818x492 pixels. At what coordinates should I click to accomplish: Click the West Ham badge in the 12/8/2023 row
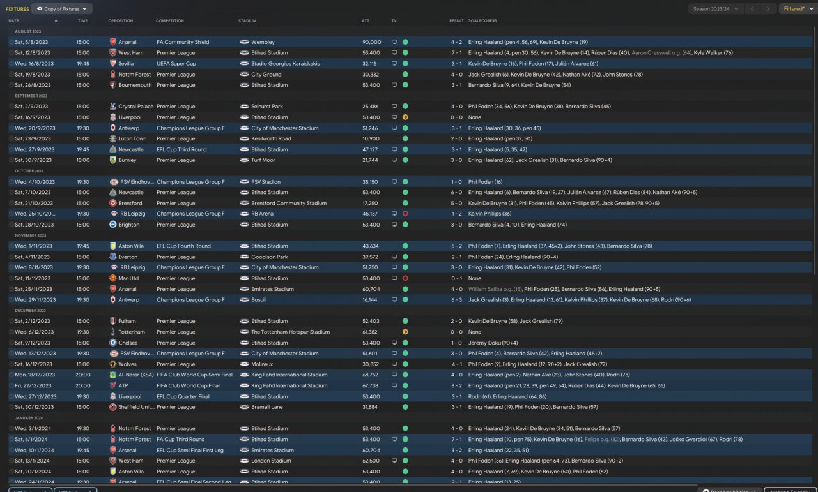pyautogui.click(x=113, y=53)
